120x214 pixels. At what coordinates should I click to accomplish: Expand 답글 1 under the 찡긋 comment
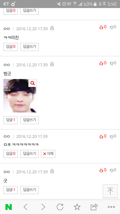pyautogui.click(x=10, y=120)
